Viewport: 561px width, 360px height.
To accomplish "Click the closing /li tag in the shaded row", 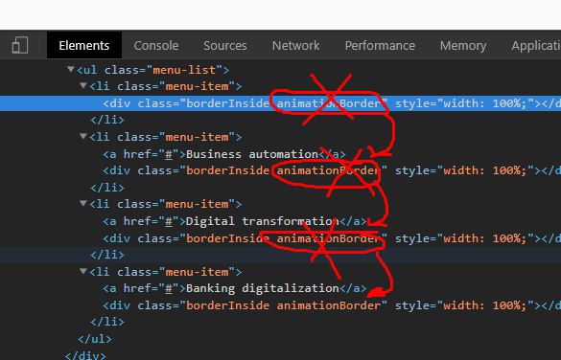I will pos(107,255).
